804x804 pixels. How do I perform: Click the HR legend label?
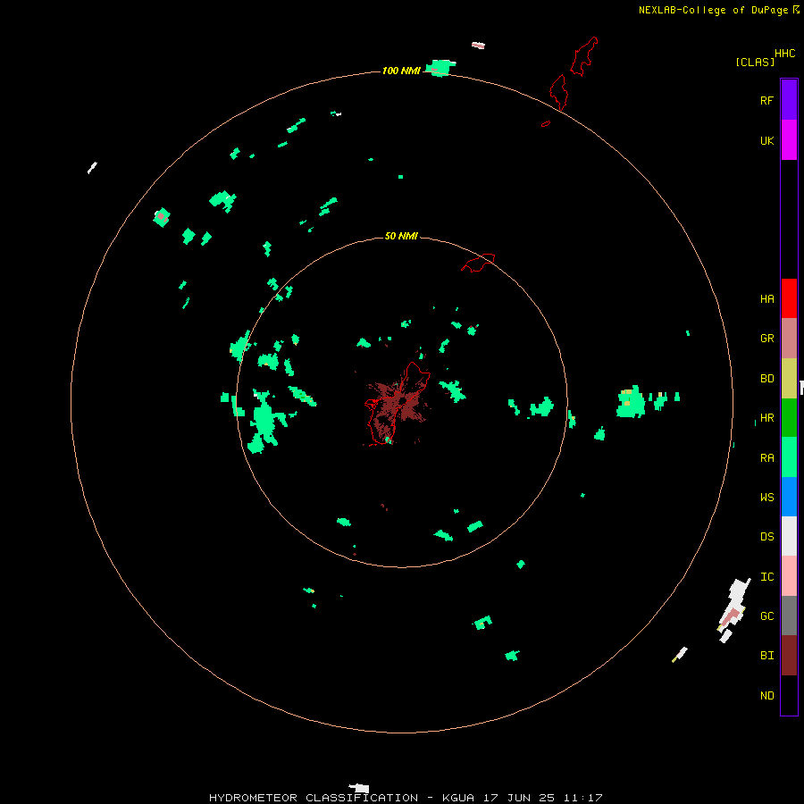(x=766, y=418)
